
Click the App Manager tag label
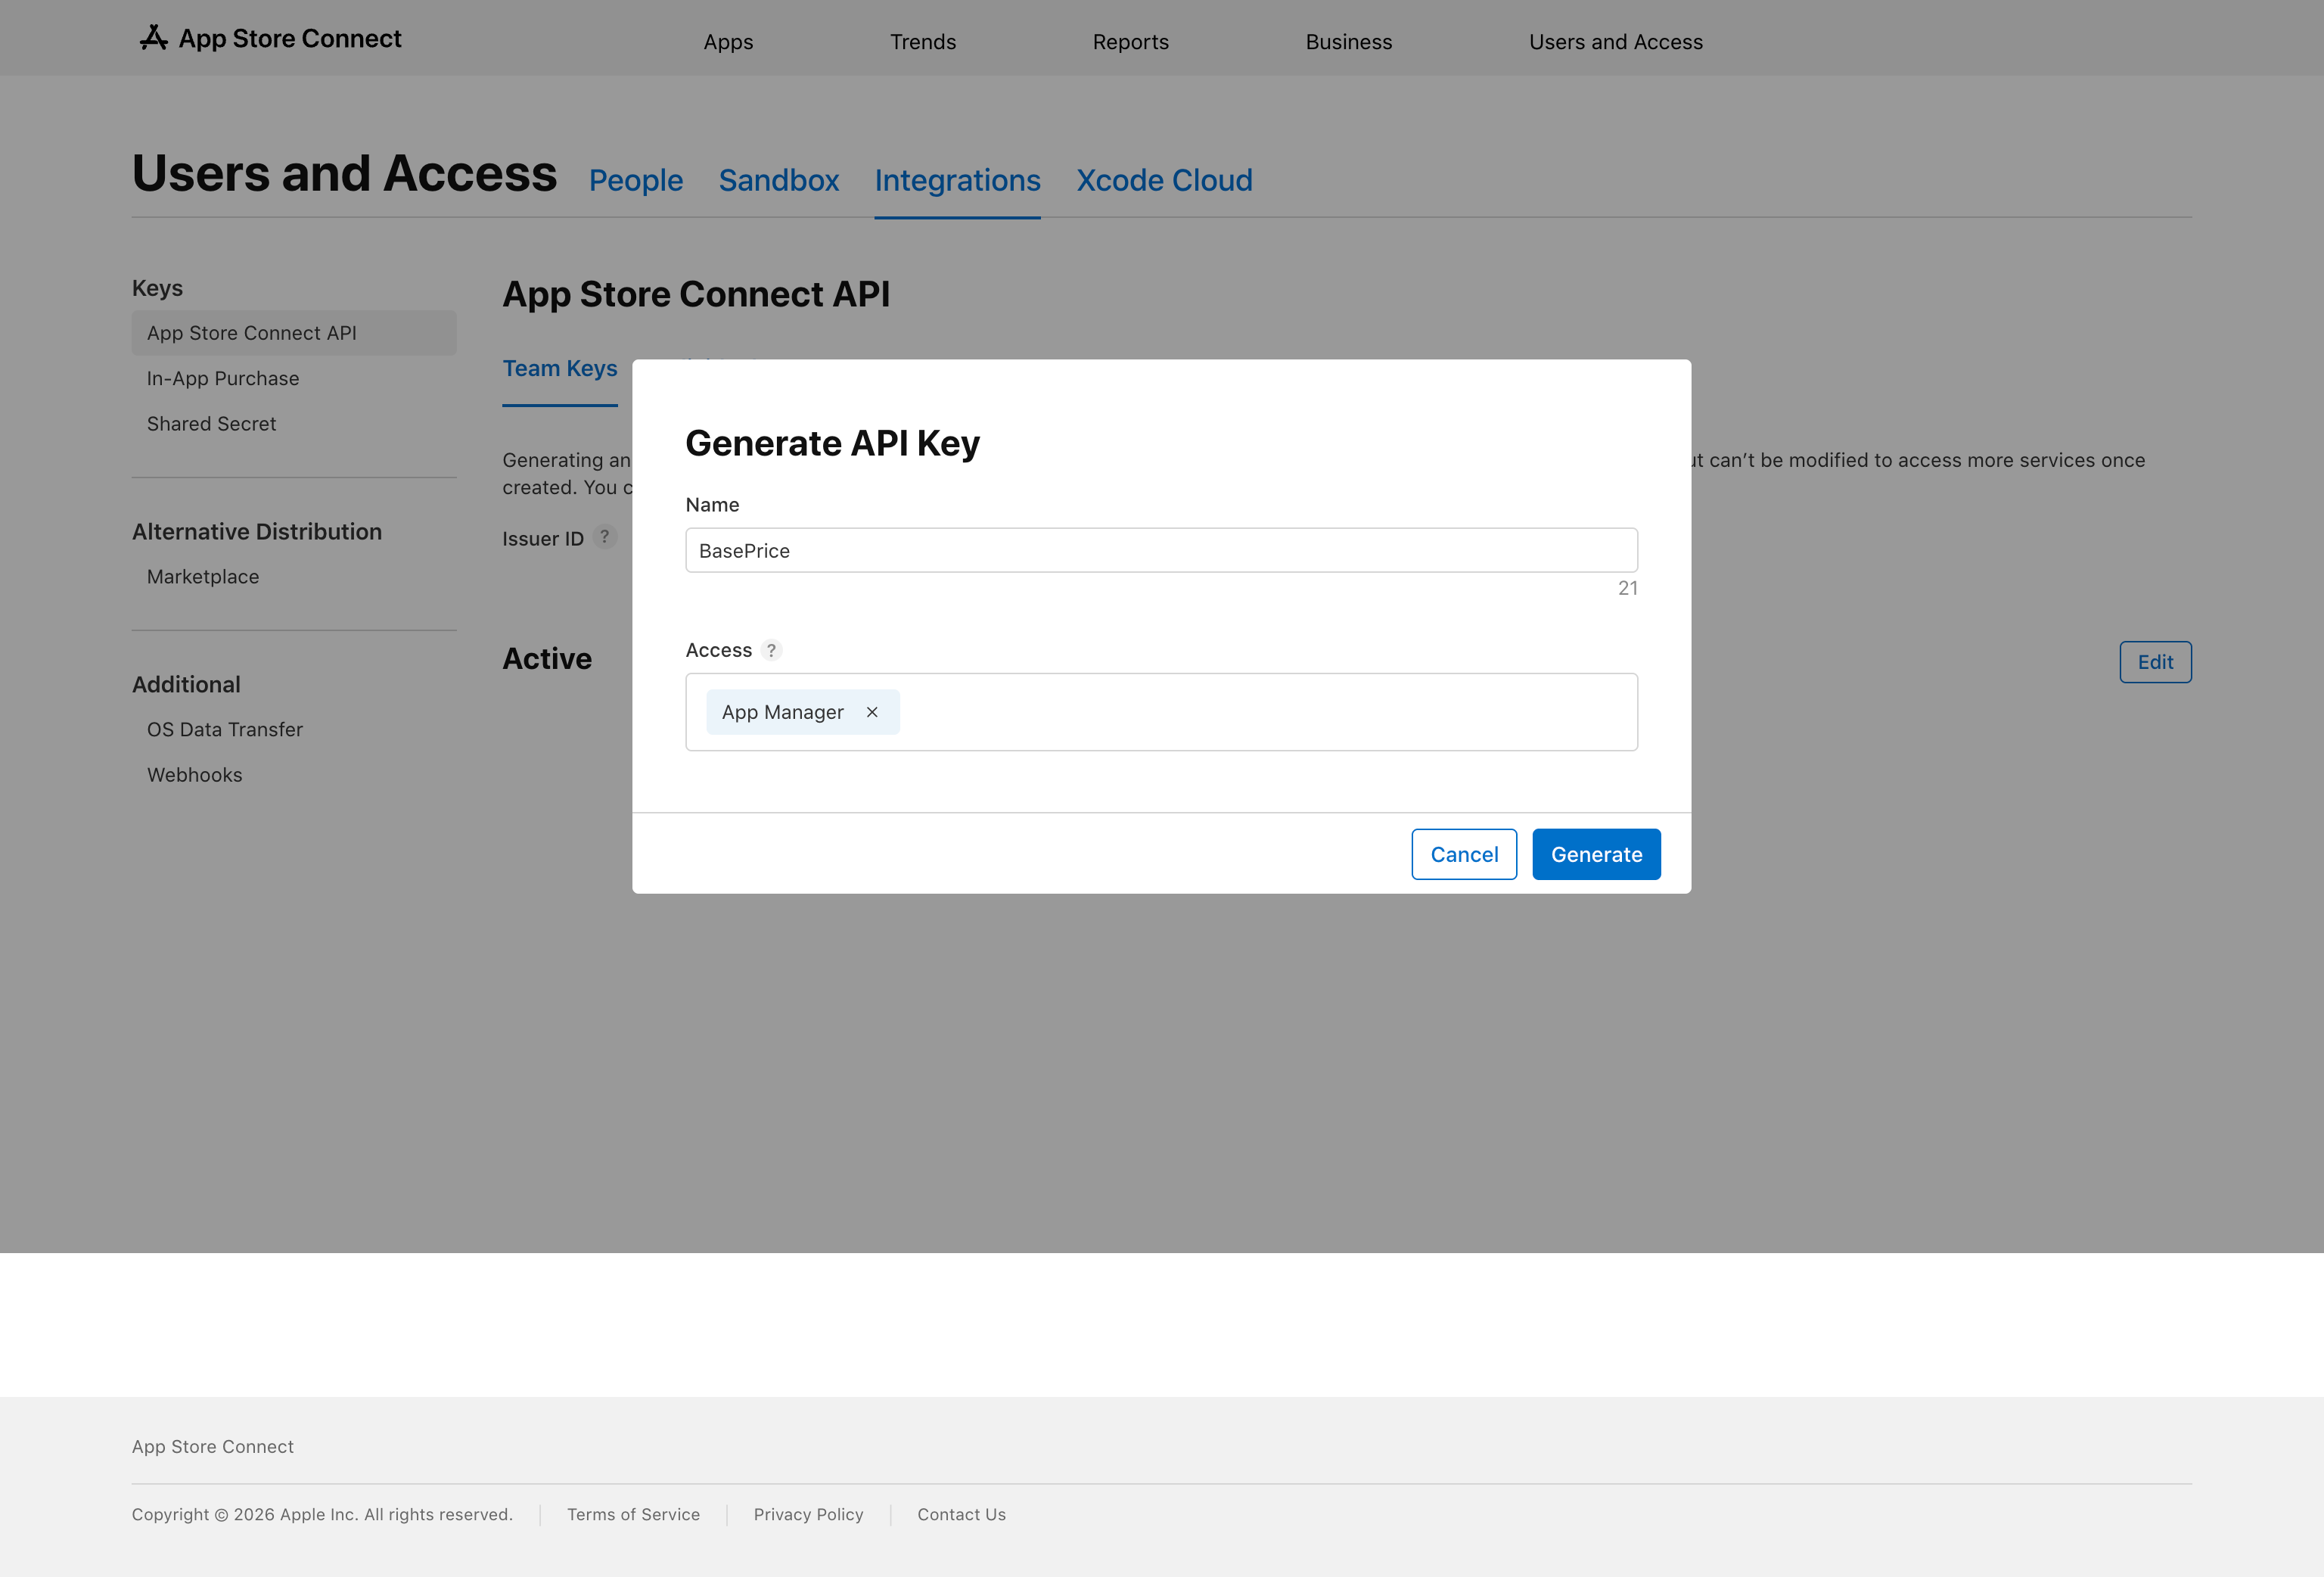782,712
